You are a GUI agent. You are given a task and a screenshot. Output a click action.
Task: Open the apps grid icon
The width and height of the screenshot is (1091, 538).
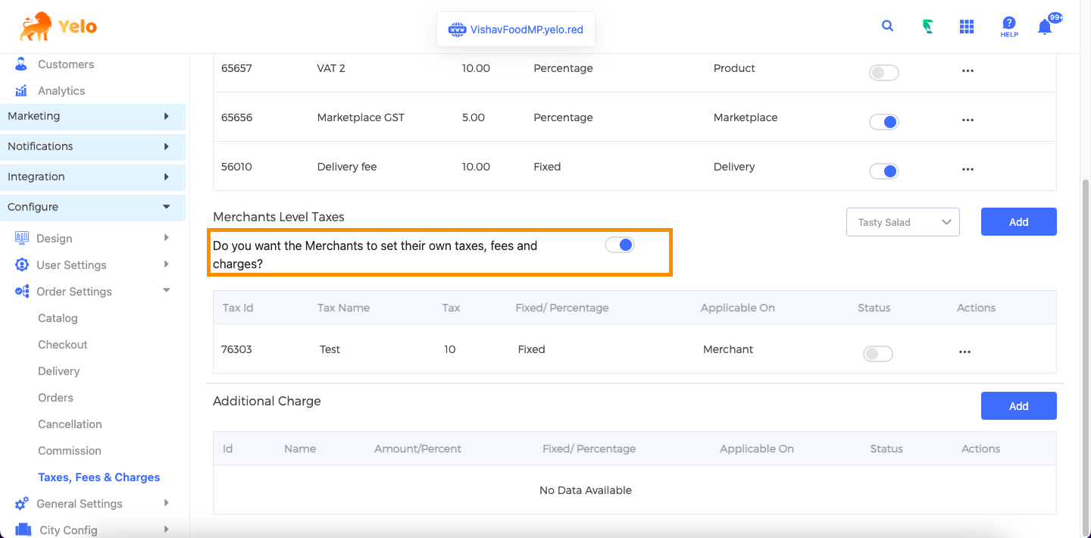[x=966, y=27]
